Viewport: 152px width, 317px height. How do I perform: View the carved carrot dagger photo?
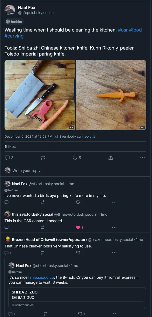pos(111,95)
